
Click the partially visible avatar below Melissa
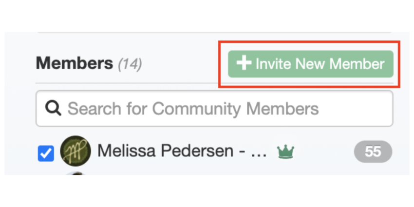pyautogui.click(x=75, y=172)
